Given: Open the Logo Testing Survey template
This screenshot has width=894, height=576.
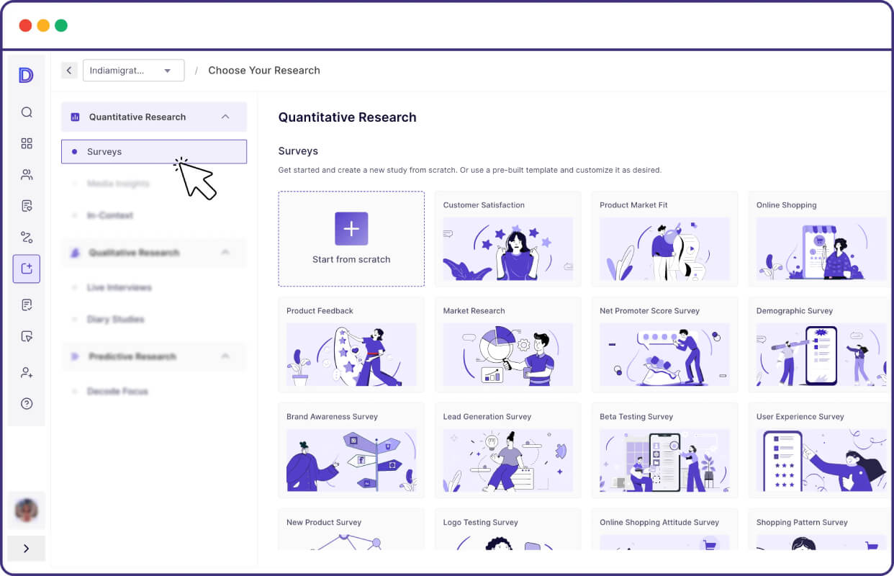Looking at the screenshot, I should pyautogui.click(x=508, y=530).
